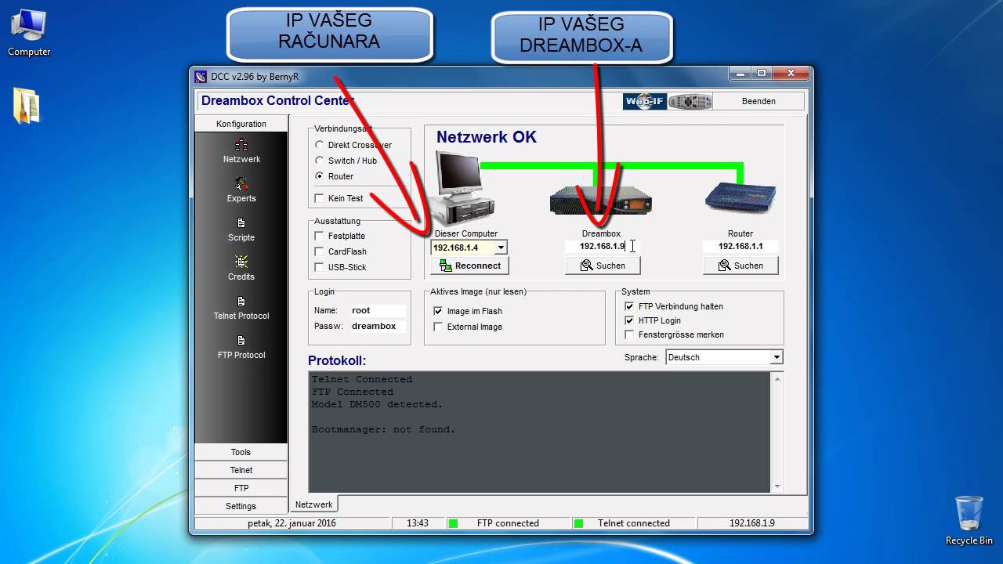Click the Dieser Computer image
The height and width of the screenshot is (564, 1003).
[465, 187]
